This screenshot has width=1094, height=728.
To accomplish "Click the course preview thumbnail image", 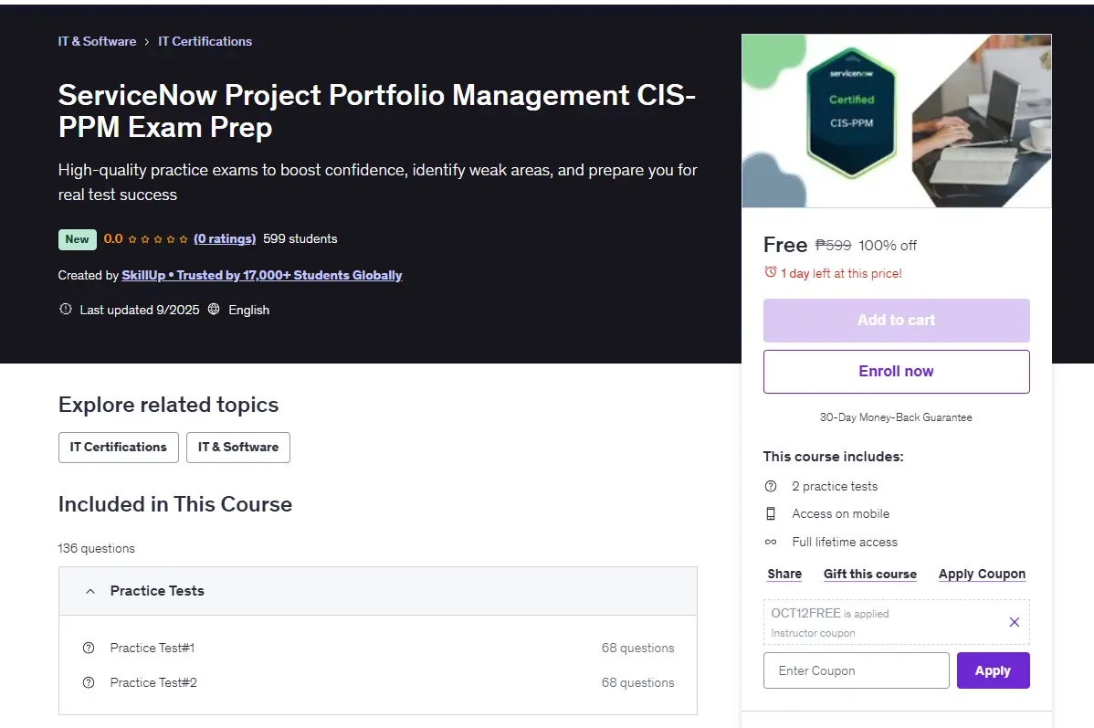I will point(896,121).
